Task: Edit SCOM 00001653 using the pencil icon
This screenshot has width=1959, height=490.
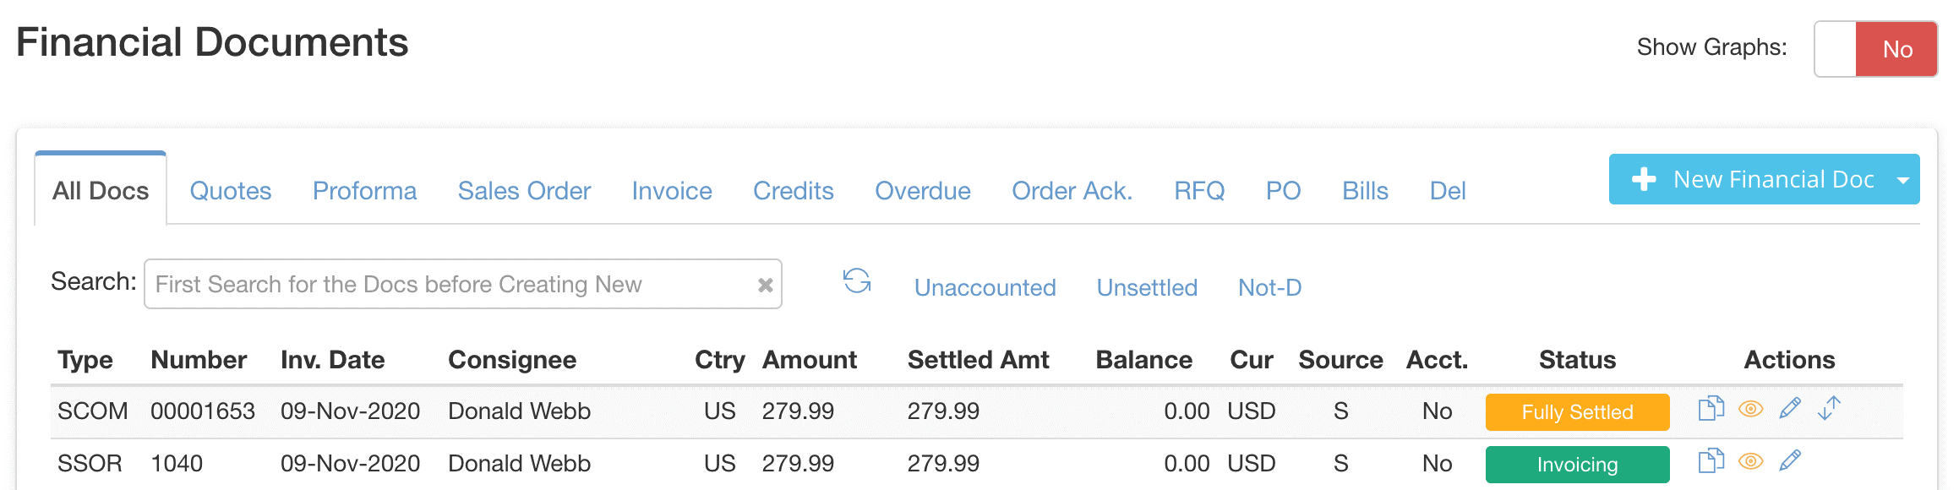Action: point(1790,409)
